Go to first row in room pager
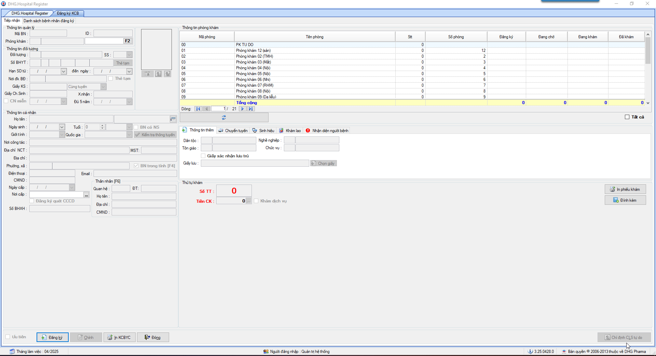The width and height of the screenshot is (656, 356). [198, 109]
